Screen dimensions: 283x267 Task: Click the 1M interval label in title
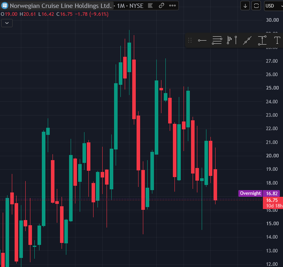click(x=121, y=6)
